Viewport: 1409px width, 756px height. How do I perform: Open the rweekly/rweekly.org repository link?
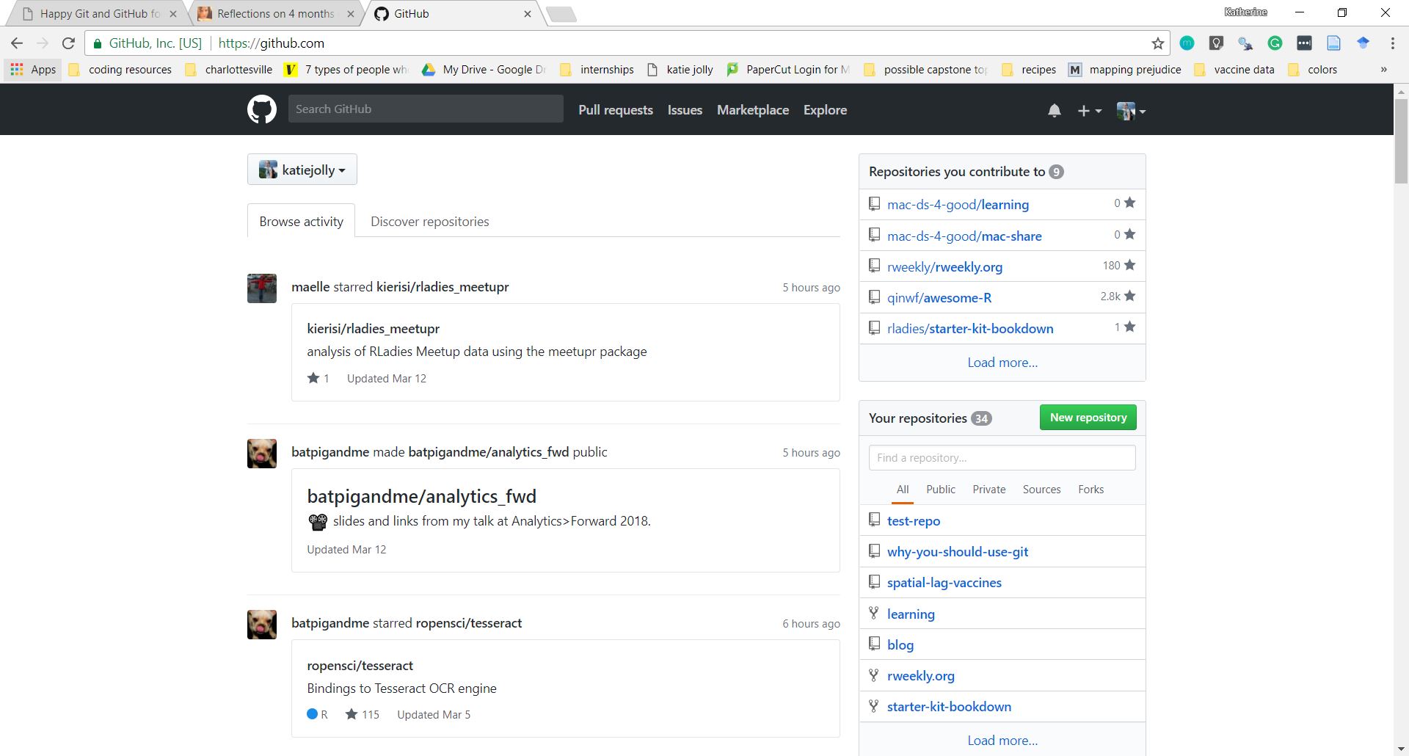(x=944, y=266)
